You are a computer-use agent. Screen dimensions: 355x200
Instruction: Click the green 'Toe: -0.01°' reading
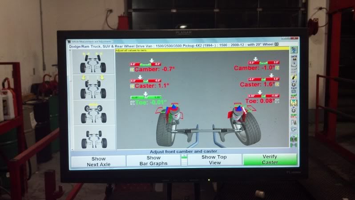click(151, 103)
